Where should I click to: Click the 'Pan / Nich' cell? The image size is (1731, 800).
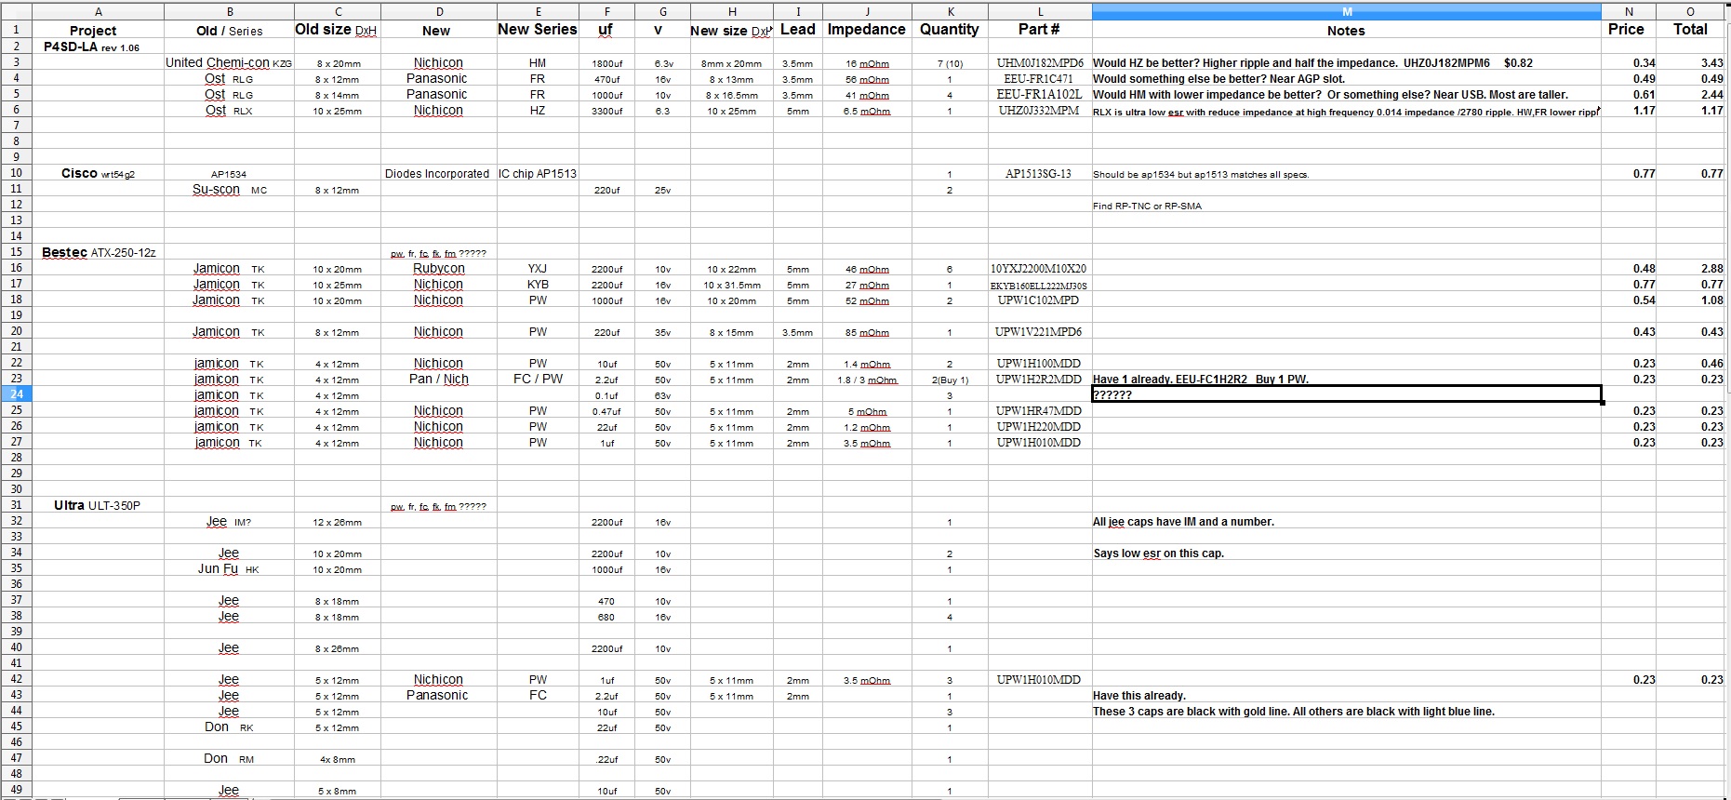click(439, 379)
